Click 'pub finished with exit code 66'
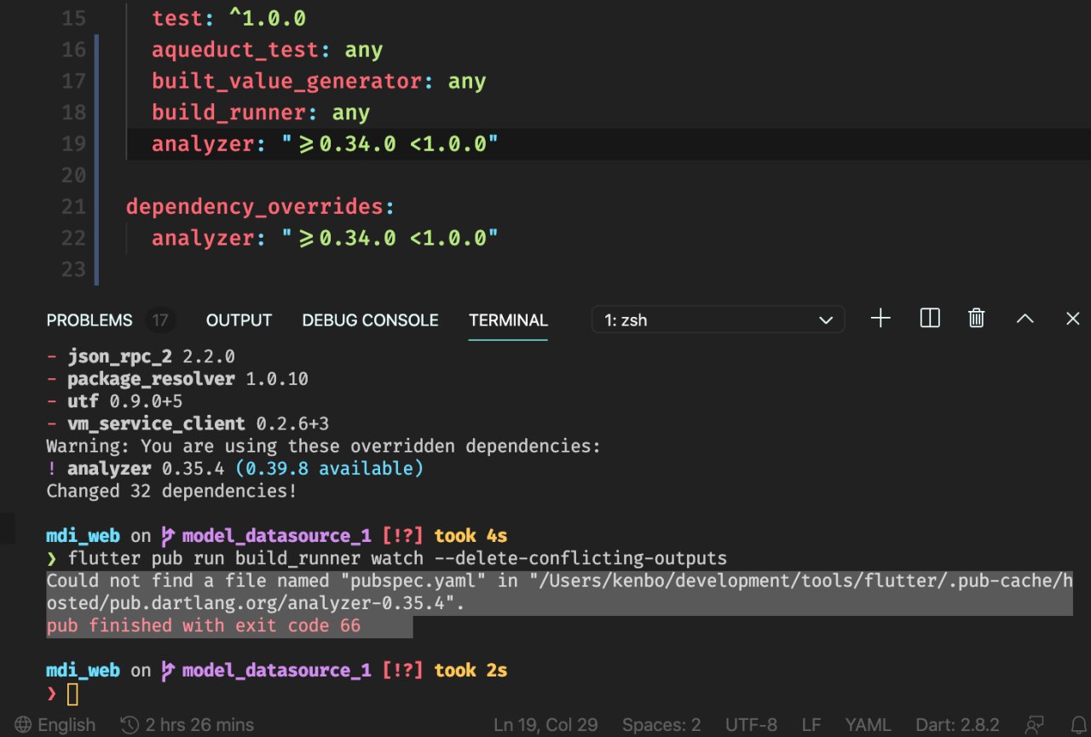This screenshot has width=1091, height=737. click(x=203, y=625)
